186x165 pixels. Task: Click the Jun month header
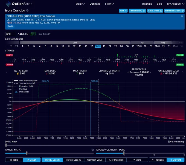point(75,43)
